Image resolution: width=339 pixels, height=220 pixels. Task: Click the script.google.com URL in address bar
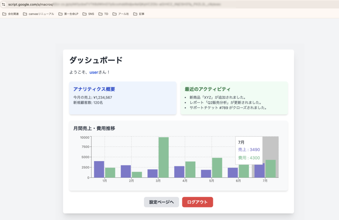(30, 5)
